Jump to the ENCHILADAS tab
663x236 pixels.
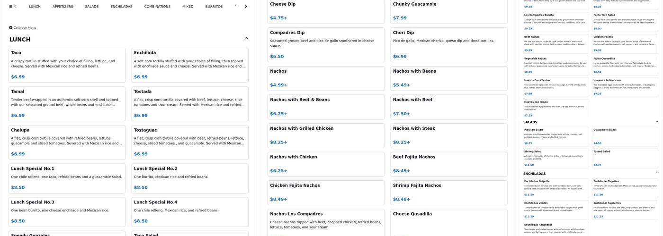121,7
